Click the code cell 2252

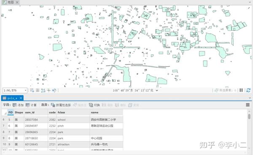click(52, 126)
